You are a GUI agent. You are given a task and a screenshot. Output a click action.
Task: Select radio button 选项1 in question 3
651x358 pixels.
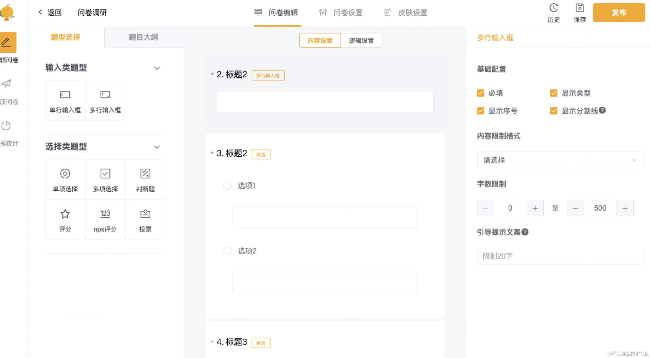click(x=227, y=186)
